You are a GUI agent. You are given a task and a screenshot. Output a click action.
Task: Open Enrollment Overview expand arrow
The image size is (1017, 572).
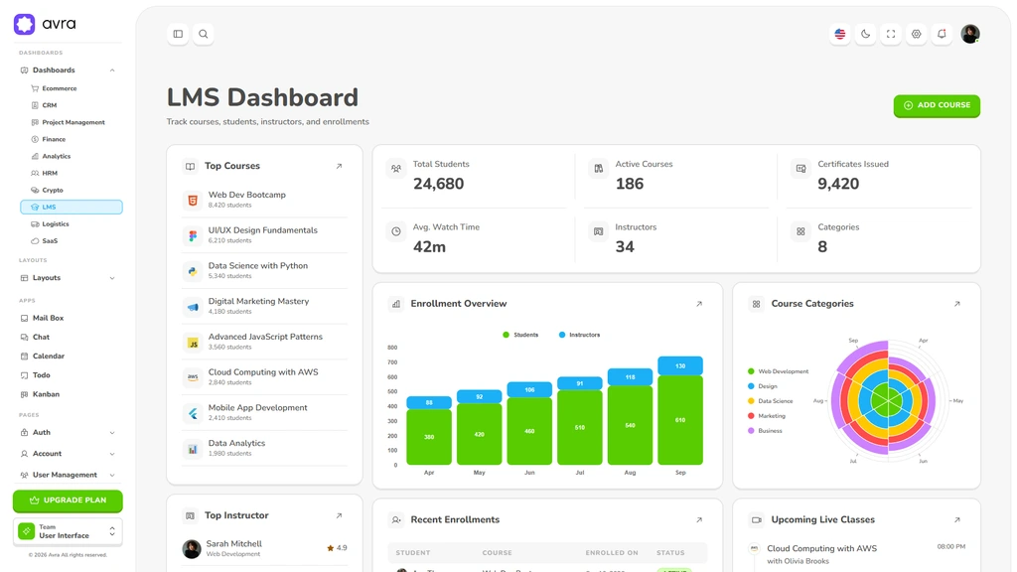tap(698, 304)
